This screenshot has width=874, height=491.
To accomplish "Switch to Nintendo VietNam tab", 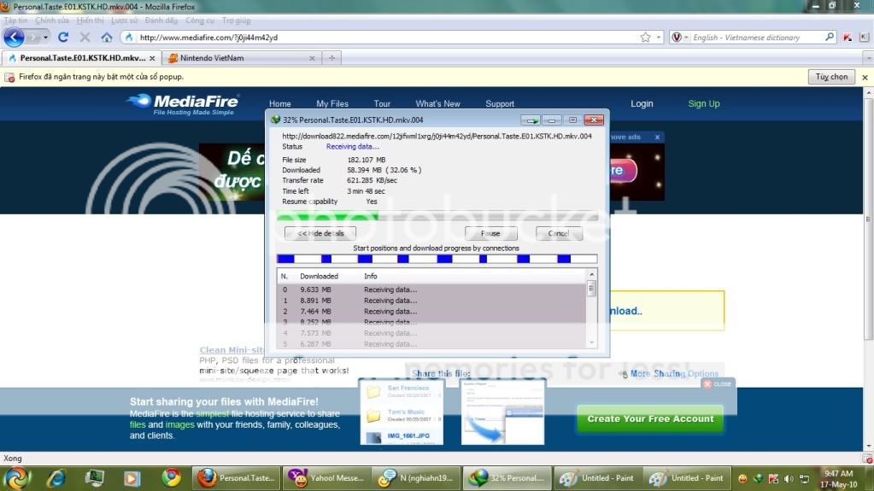I will coord(243,58).
